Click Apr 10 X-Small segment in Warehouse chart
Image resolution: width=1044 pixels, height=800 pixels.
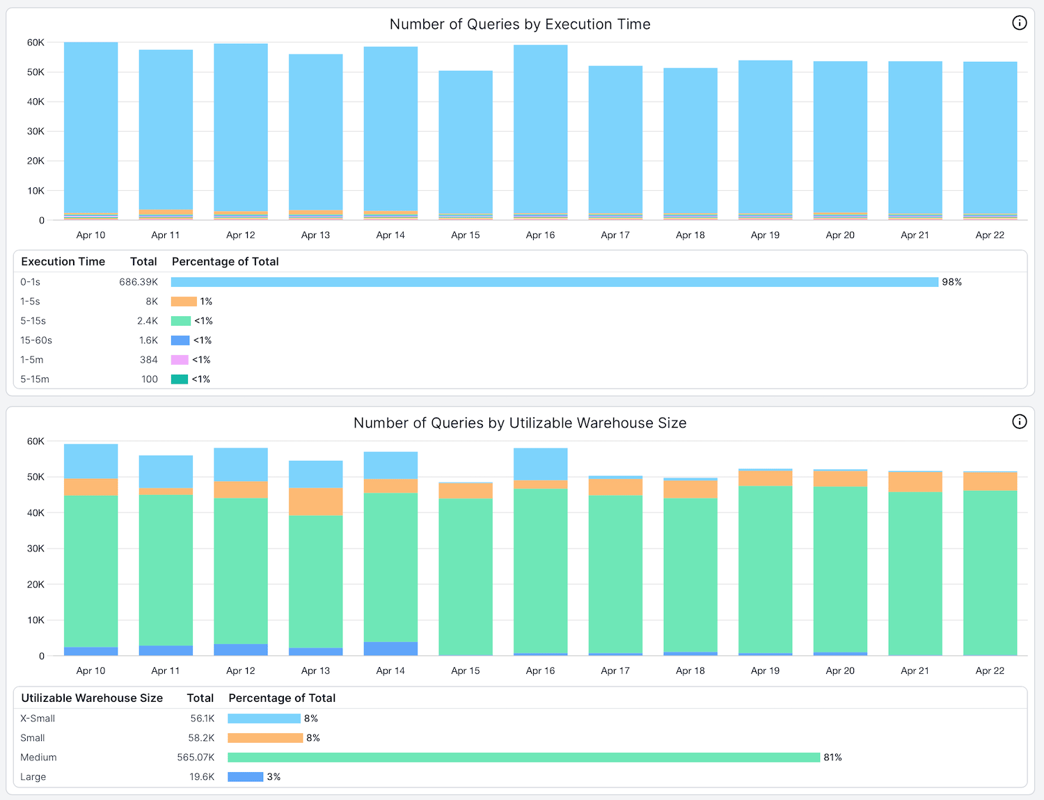point(90,461)
